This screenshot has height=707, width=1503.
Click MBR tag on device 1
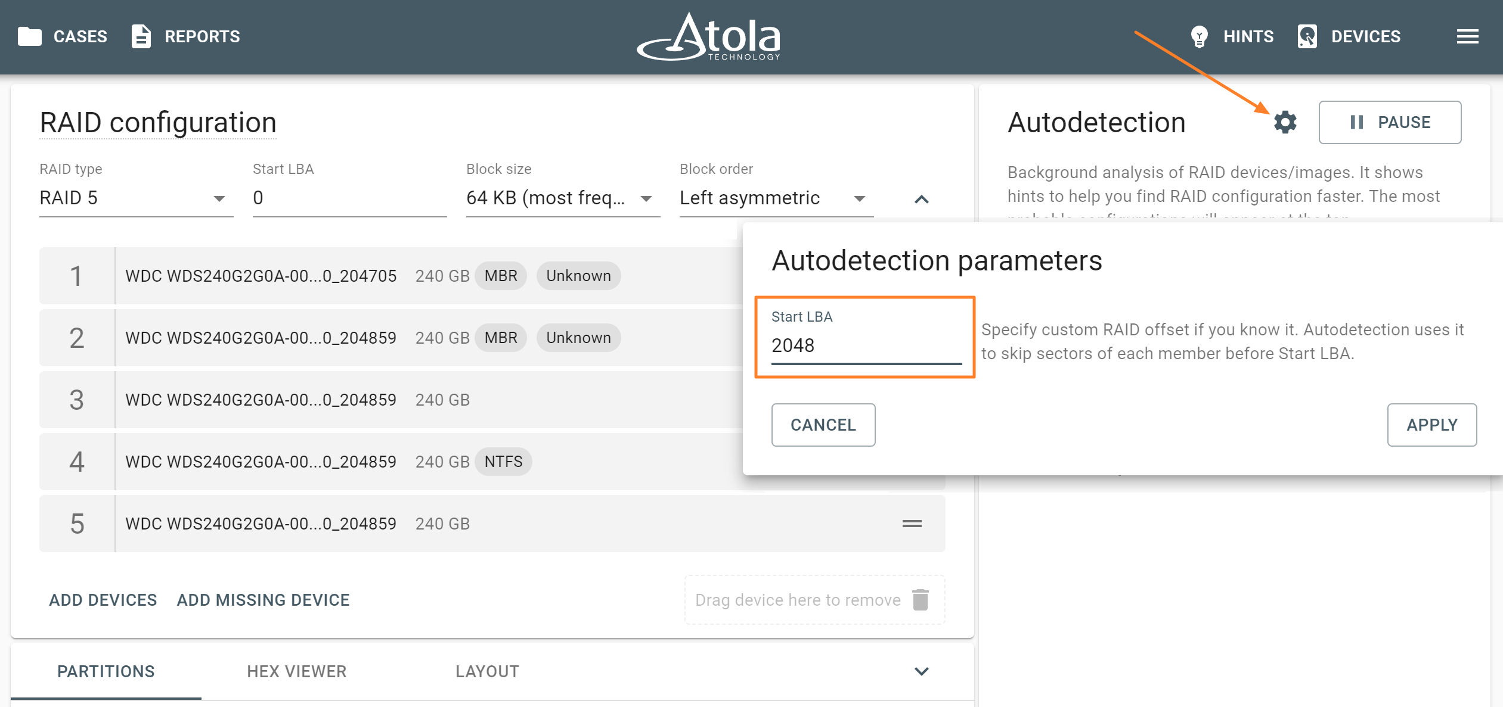(x=501, y=276)
